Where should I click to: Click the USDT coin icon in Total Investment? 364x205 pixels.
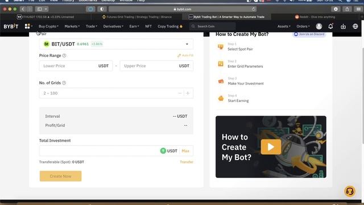(163, 151)
